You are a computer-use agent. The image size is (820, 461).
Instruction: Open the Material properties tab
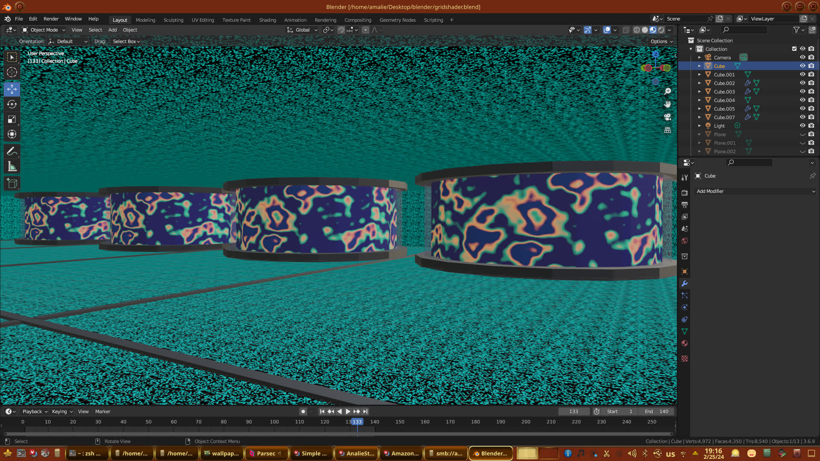tap(685, 343)
